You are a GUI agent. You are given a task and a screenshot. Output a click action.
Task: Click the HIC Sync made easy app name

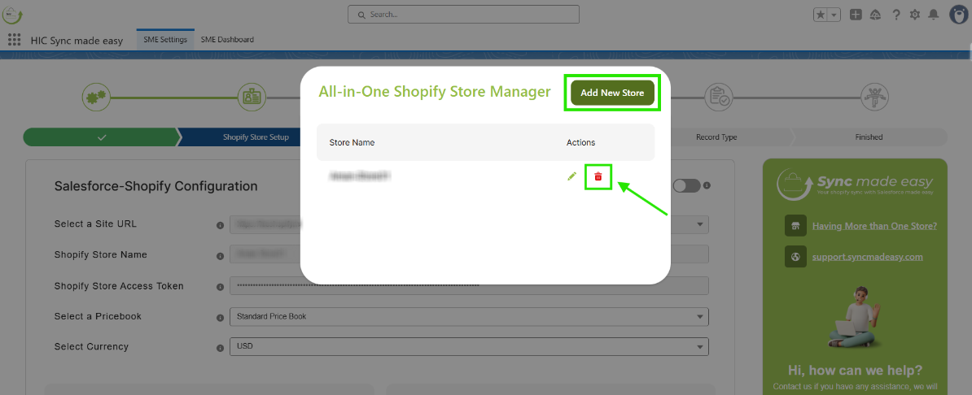pyautogui.click(x=77, y=41)
